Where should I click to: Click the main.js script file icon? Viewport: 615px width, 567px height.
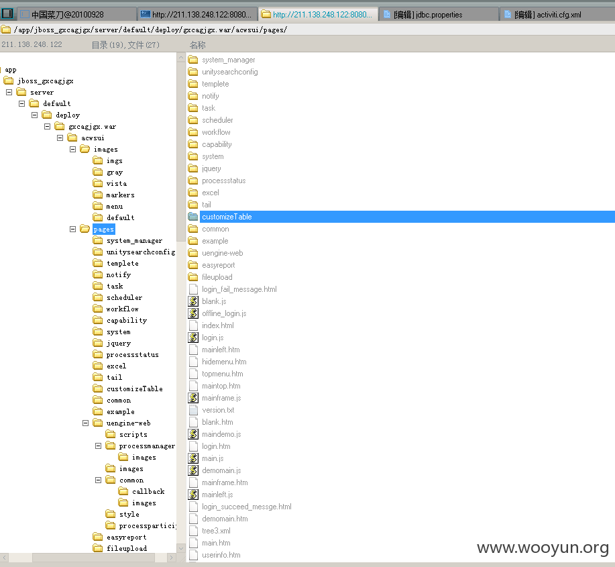click(x=193, y=458)
